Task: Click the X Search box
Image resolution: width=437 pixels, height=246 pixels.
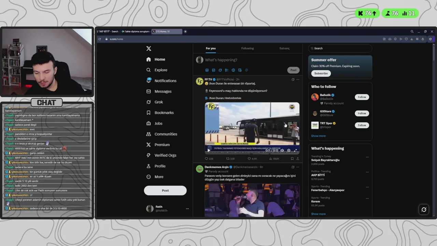Action: point(340,48)
